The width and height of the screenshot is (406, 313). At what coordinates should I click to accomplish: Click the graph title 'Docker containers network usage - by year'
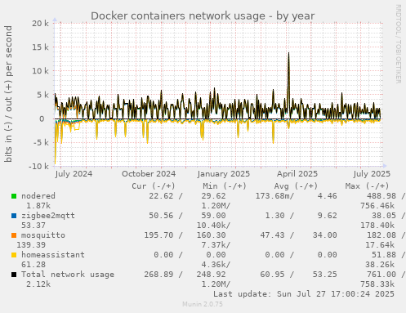[x=203, y=16]
